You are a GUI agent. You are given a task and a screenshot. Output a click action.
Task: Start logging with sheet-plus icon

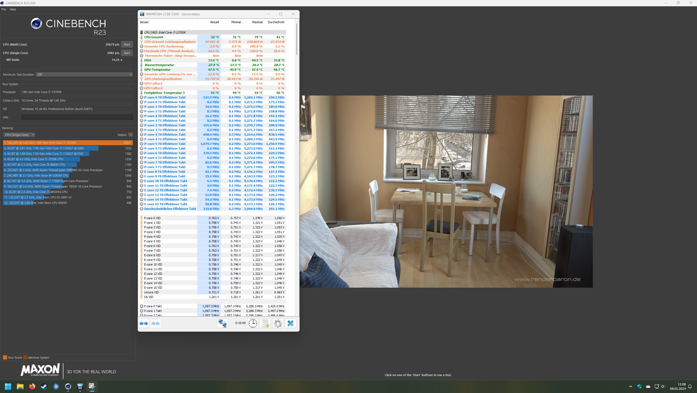265,323
